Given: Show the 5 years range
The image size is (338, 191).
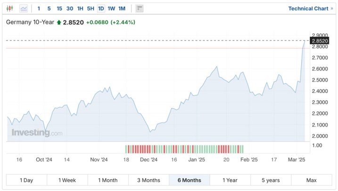Looking at the screenshot, I should [271, 180].
